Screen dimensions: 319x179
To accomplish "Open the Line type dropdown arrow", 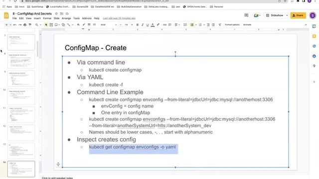I will pyautogui.click(x=72, y=25).
